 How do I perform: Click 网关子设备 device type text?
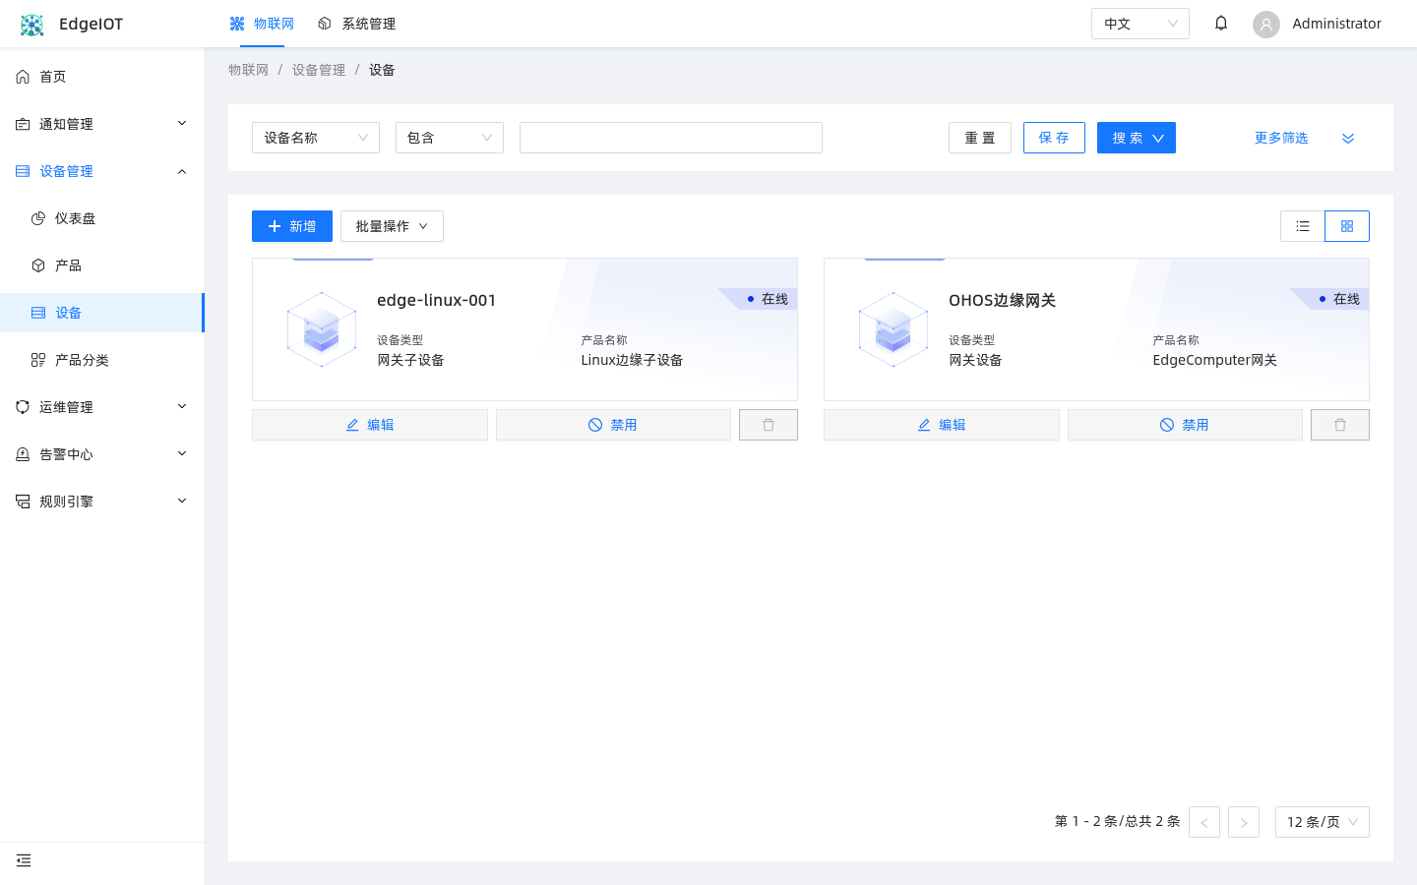pos(410,360)
